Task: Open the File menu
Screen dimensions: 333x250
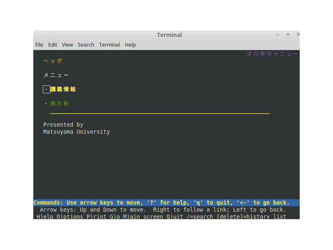Action: [x=39, y=45]
